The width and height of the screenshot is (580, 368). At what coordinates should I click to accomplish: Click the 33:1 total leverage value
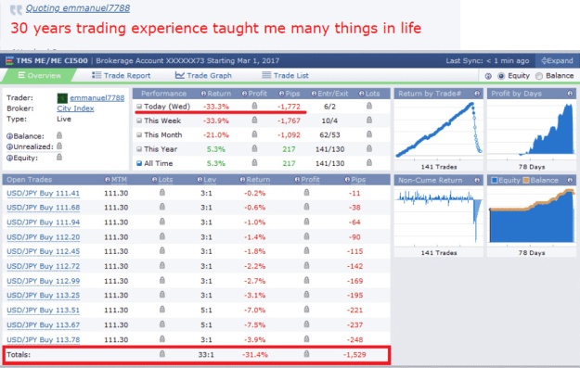click(x=206, y=355)
